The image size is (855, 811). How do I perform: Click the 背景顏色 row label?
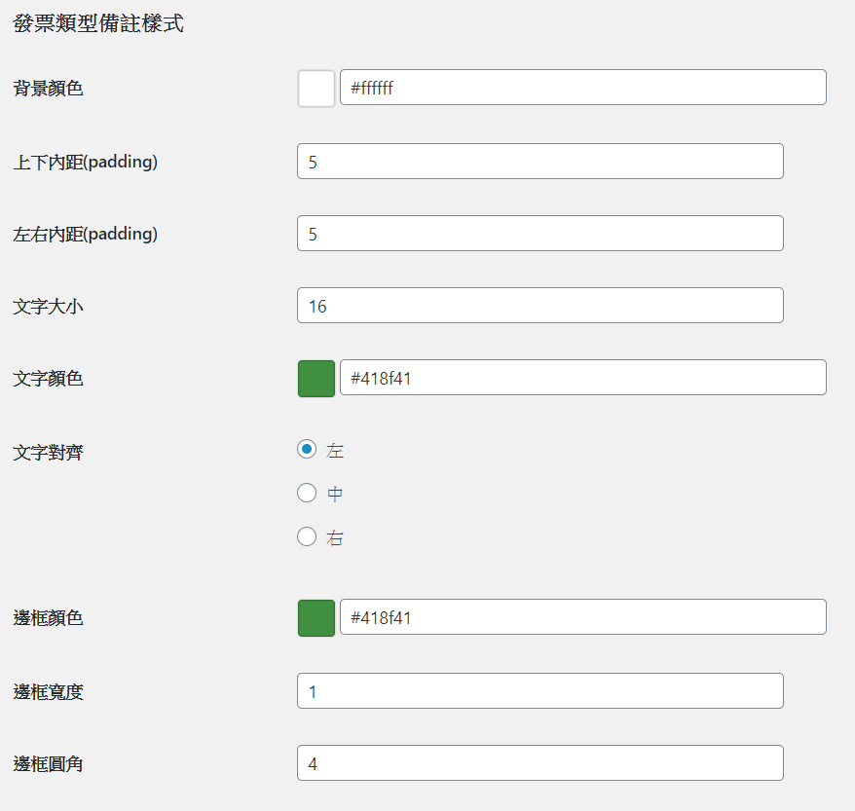pyautogui.click(x=48, y=89)
